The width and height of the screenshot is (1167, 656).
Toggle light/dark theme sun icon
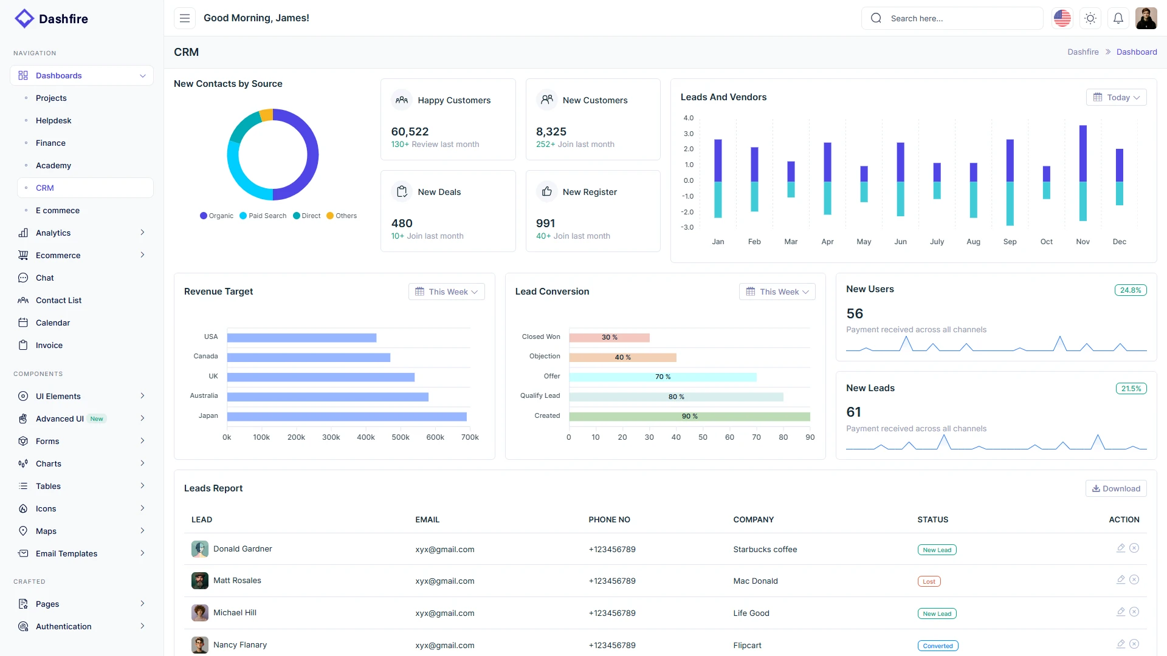pos(1090,18)
